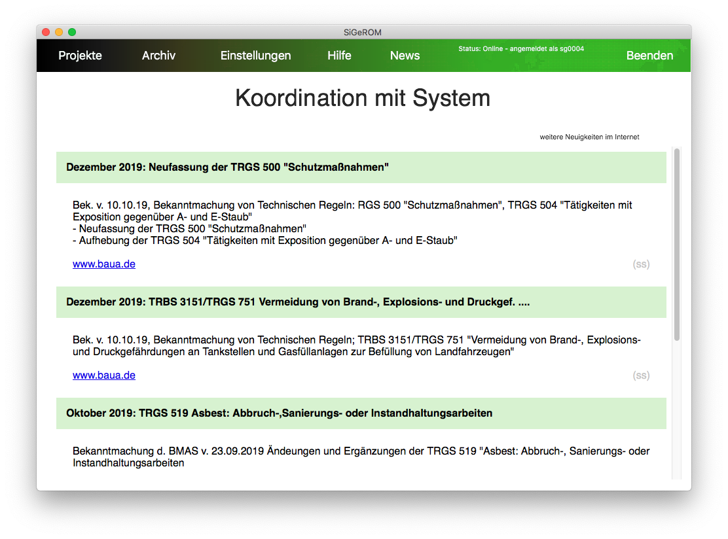
Task: Click the 'Koordination mit System' heading
Action: 363,98
